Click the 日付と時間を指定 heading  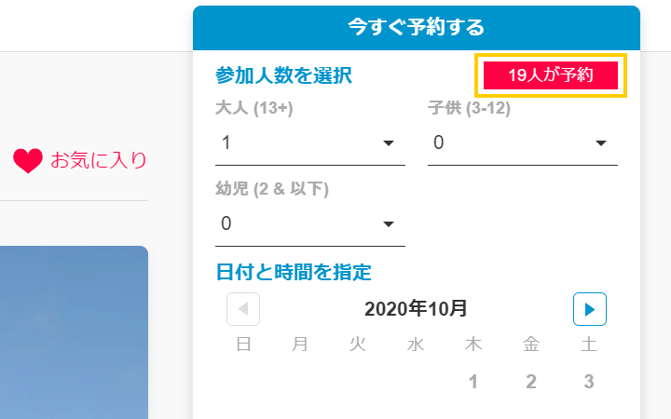[x=294, y=272]
